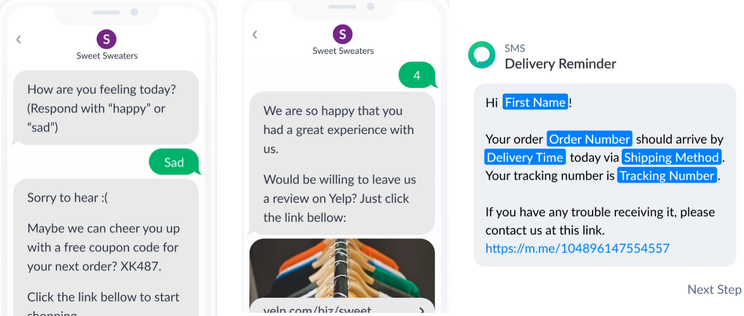The height and width of the screenshot is (316, 744).
Task: Open the m.me/104896147554557 link
Action: (x=577, y=248)
